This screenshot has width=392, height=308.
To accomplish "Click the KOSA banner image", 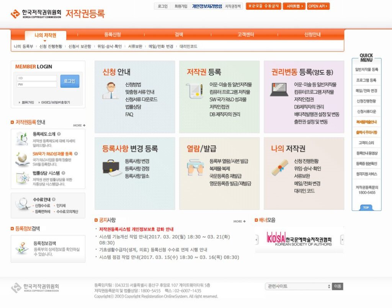I will 299,239.
